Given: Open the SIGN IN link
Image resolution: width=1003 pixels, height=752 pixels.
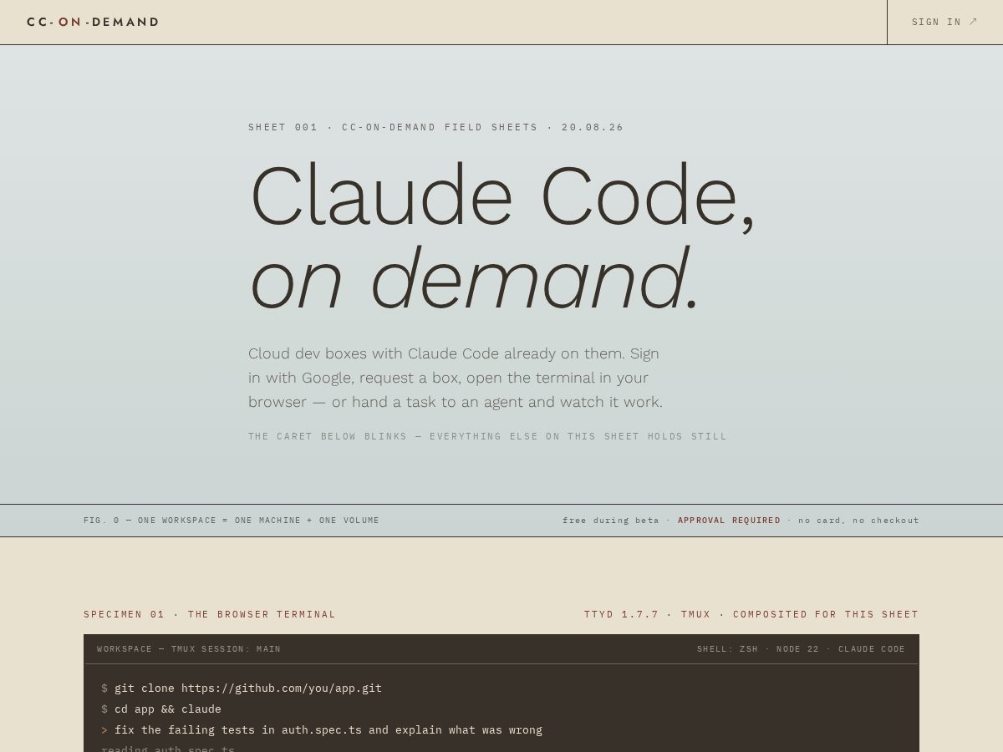Looking at the screenshot, I should [x=944, y=22].
